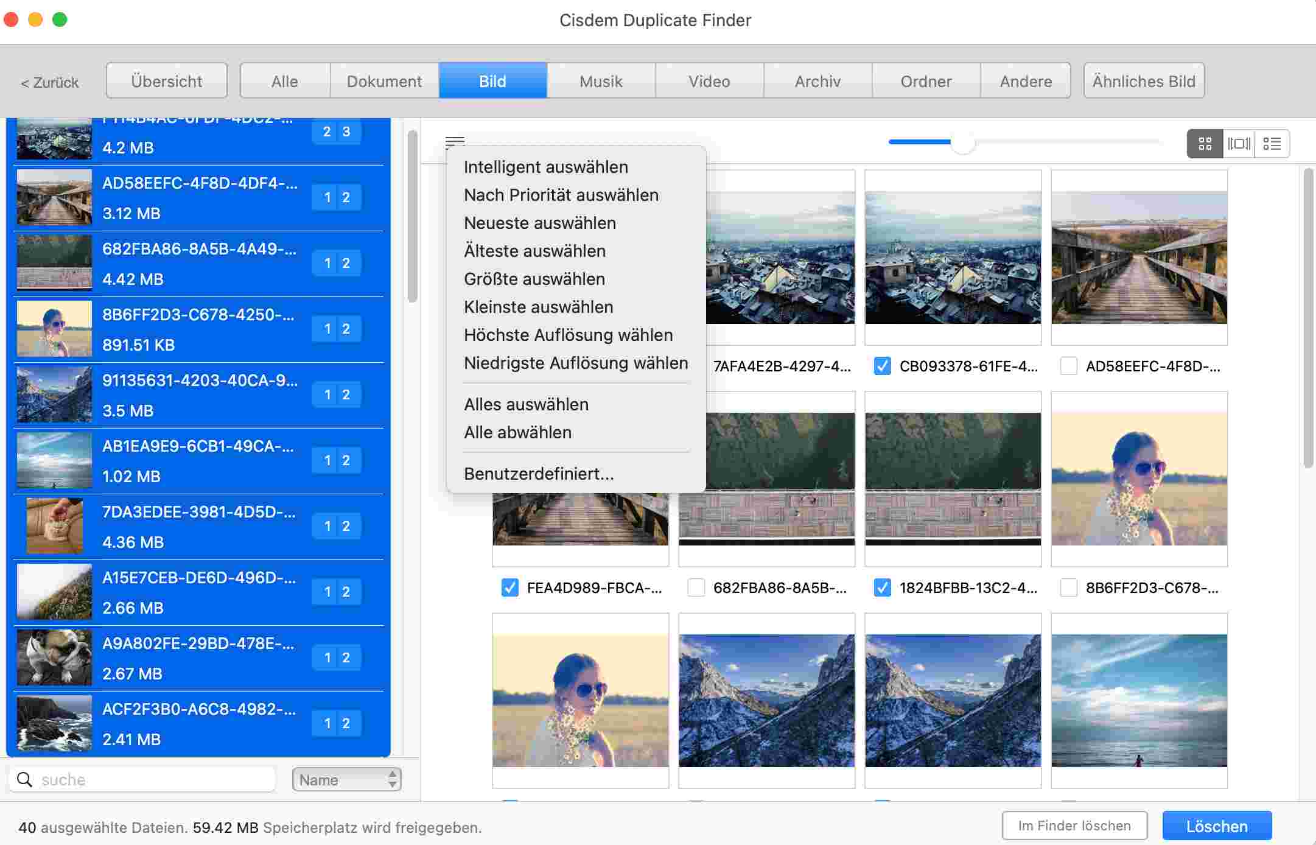Viewport: 1316px width, 845px height.
Task: Open the selection options hamburger icon
Action: [x=454, y=141]
